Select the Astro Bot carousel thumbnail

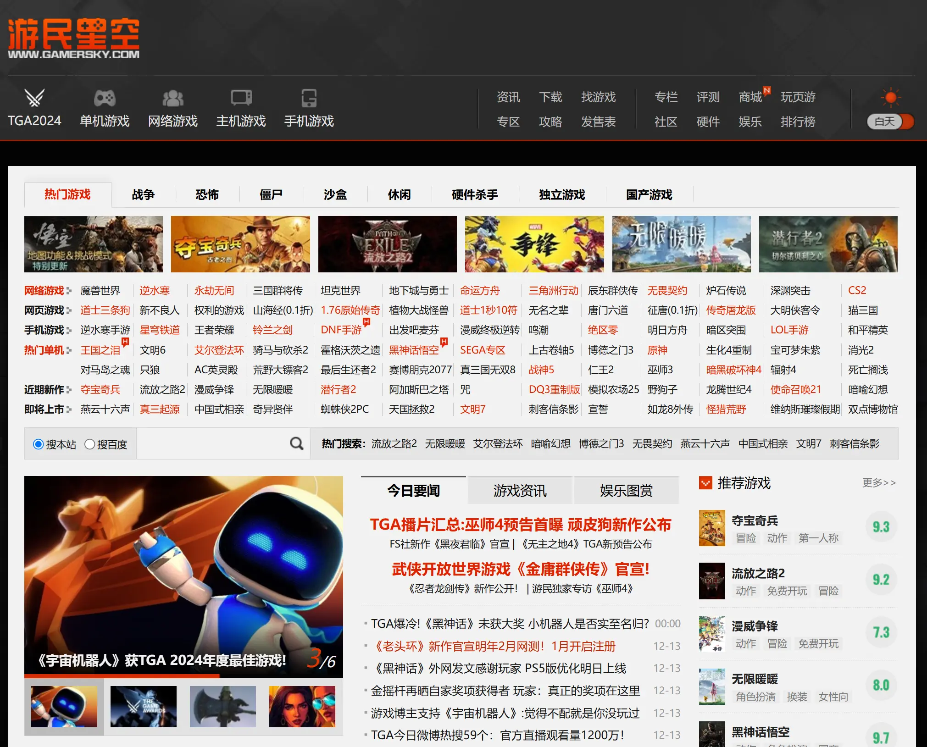(64, 706)
